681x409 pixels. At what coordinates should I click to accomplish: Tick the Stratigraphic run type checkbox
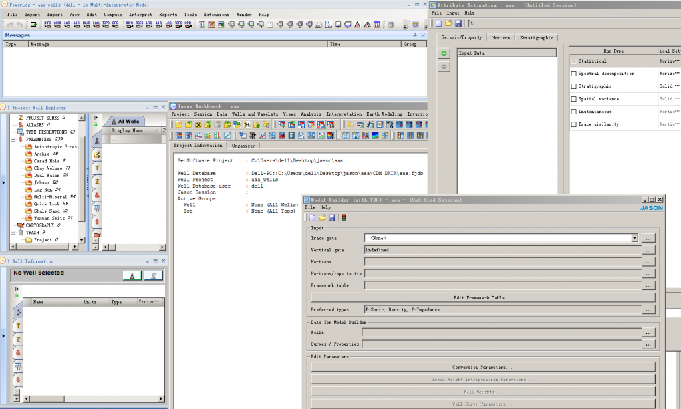pyautogui.click(x=574, y=86)
